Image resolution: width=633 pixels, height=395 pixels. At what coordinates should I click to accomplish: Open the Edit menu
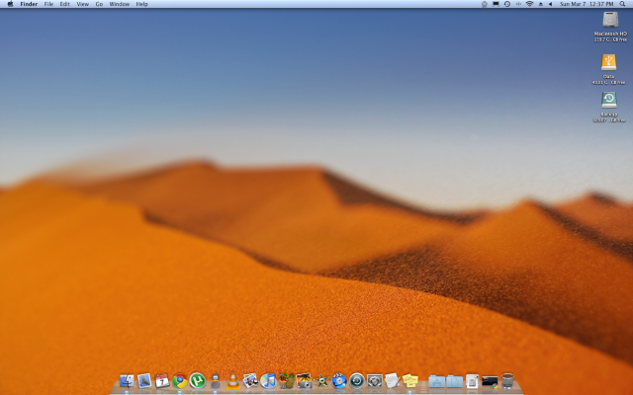64,4
